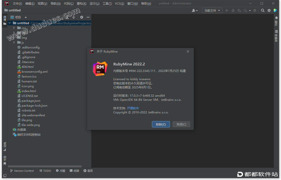
Task: Open the open-source software link (开源软件)
Action: (133, 108)
